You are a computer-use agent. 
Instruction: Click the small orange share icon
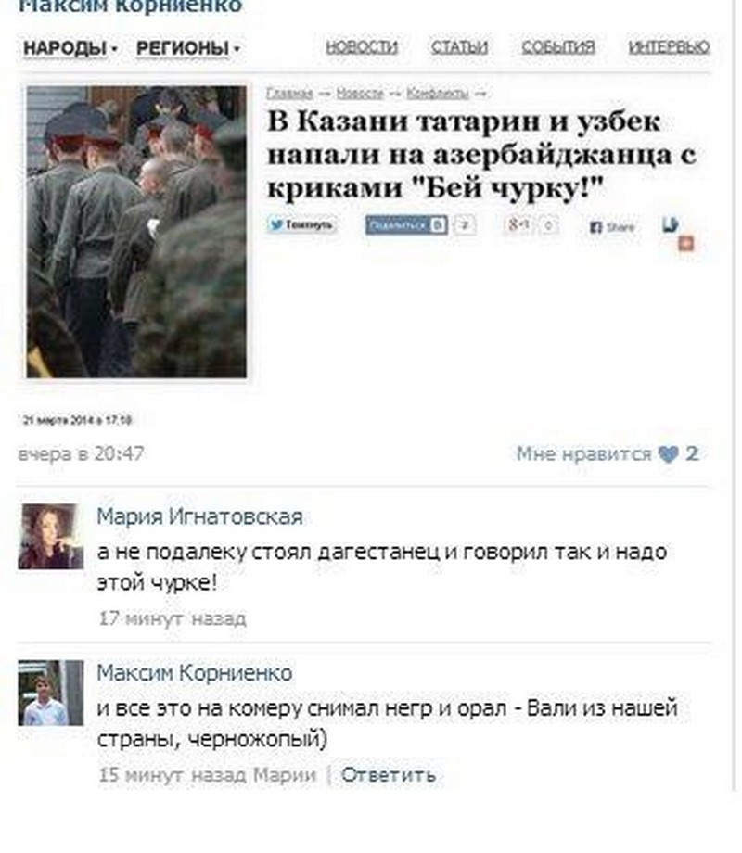(686, 243)
